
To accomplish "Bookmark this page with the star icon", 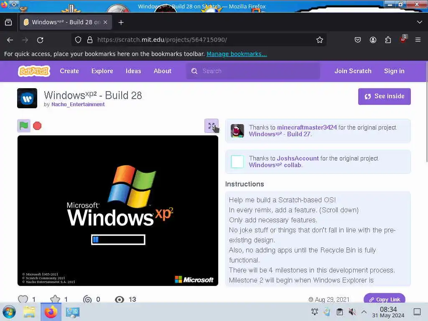I will (x=320, y=40).
